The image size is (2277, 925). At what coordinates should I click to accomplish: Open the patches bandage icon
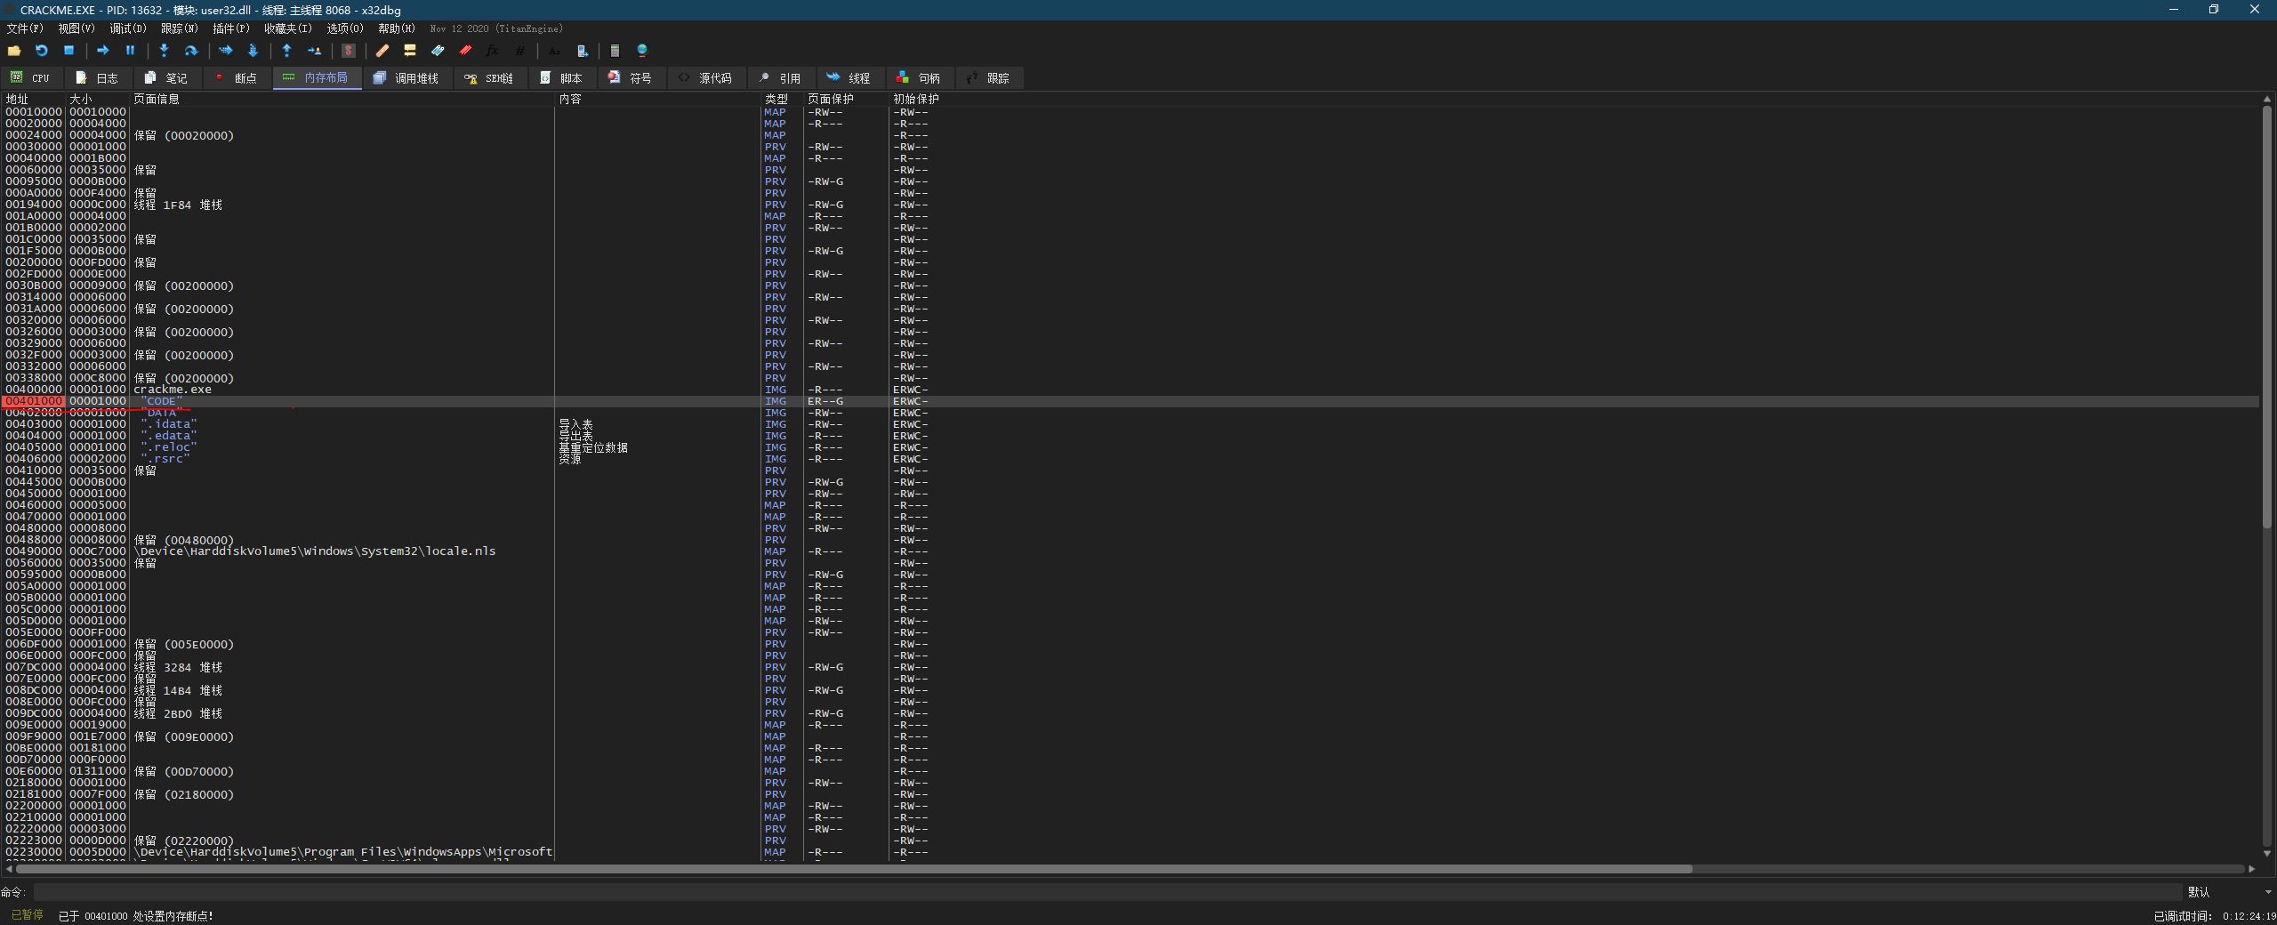[382, 51]
